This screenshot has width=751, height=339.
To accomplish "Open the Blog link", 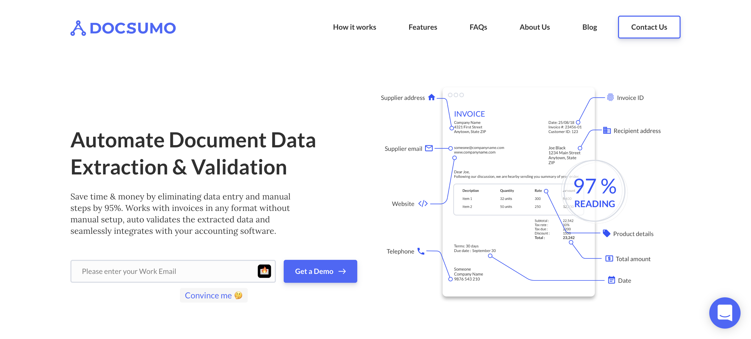I will point(589,27).
